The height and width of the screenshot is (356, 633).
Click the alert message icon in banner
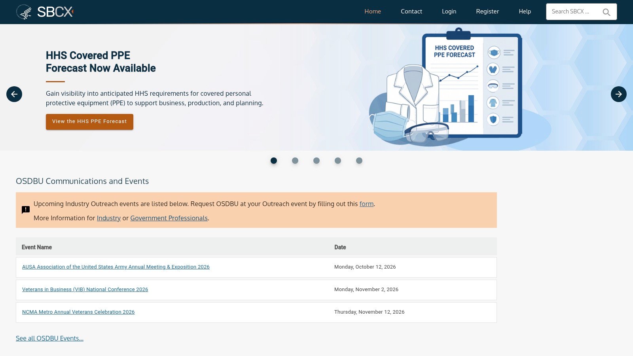pos(26,210)
